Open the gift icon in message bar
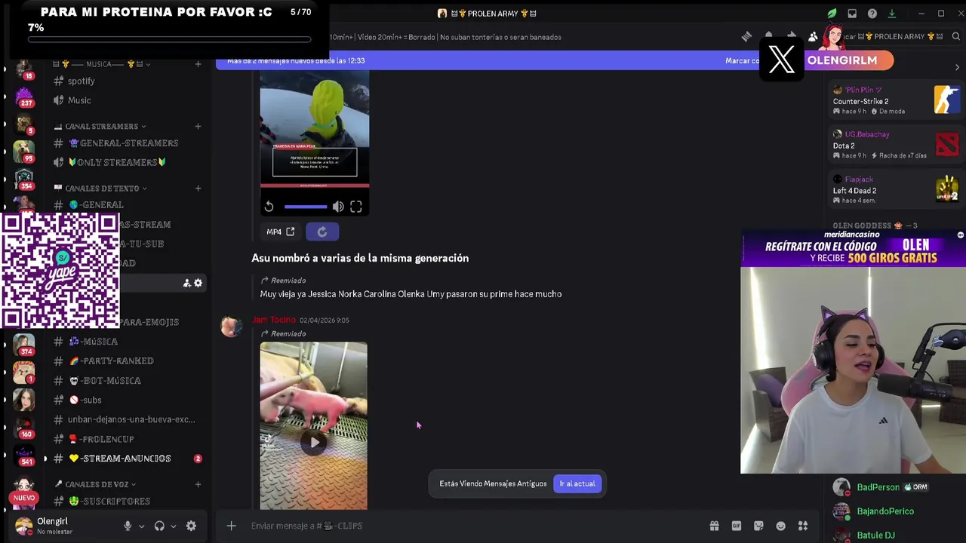The image size is (966, 543). click(x=714, y=526)
